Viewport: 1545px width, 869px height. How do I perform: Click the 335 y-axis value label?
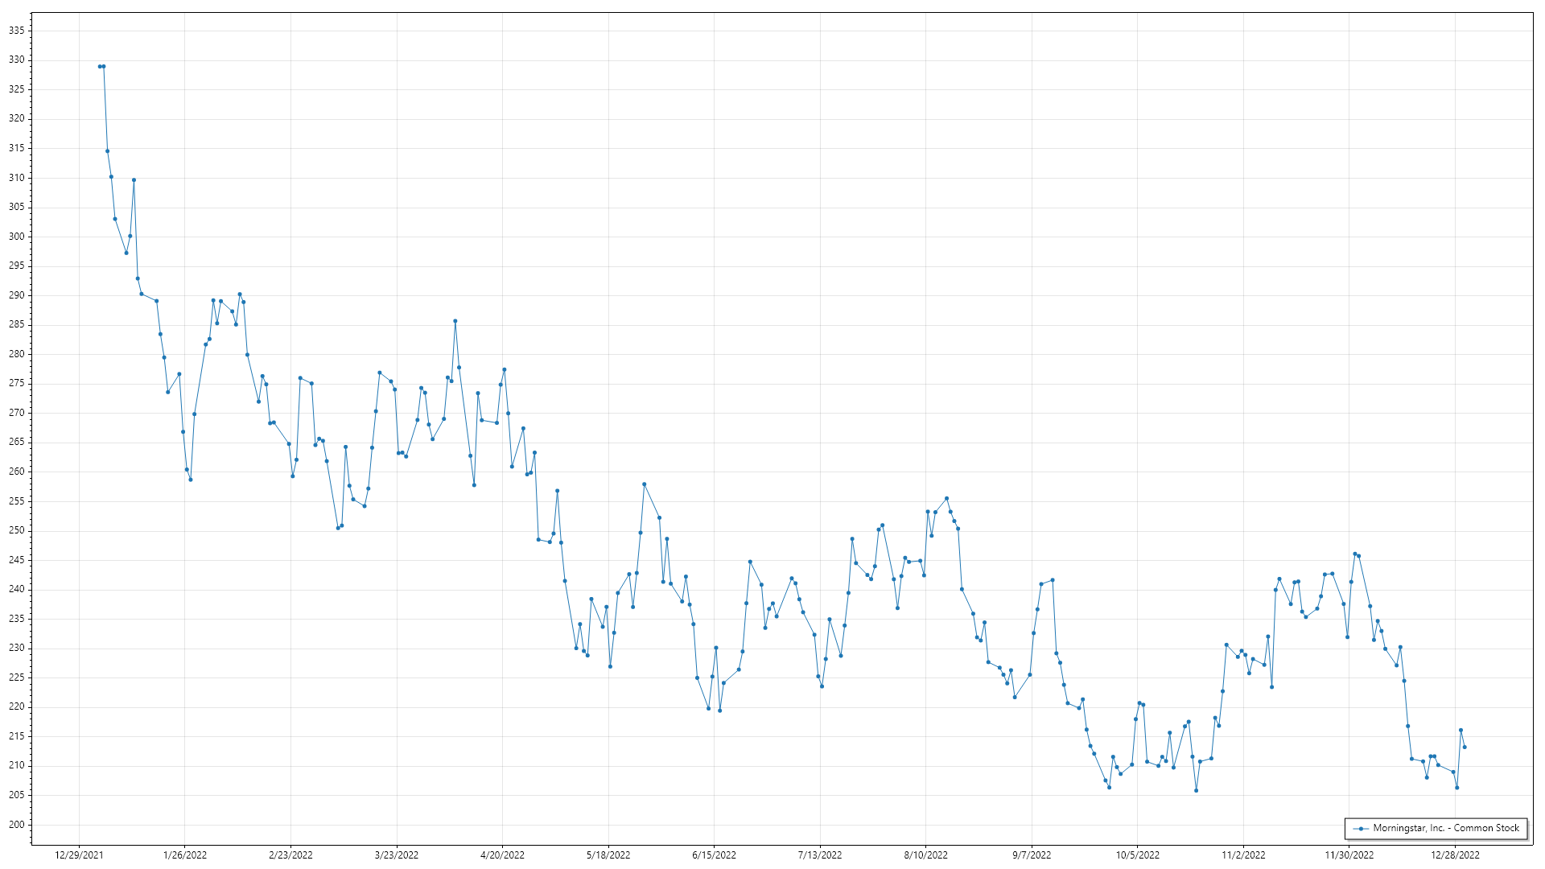point(16,31)
